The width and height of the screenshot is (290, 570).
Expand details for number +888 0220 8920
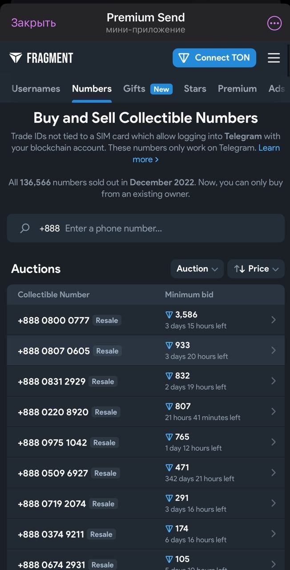pos(273,411)
